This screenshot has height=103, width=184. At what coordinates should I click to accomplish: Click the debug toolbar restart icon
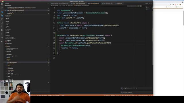[x=139, y=6]
